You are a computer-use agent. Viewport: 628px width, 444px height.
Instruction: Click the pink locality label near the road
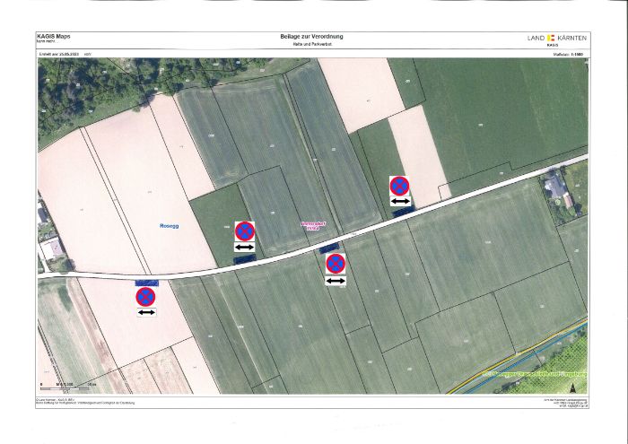pyautogui.click(x=310, y=226)
